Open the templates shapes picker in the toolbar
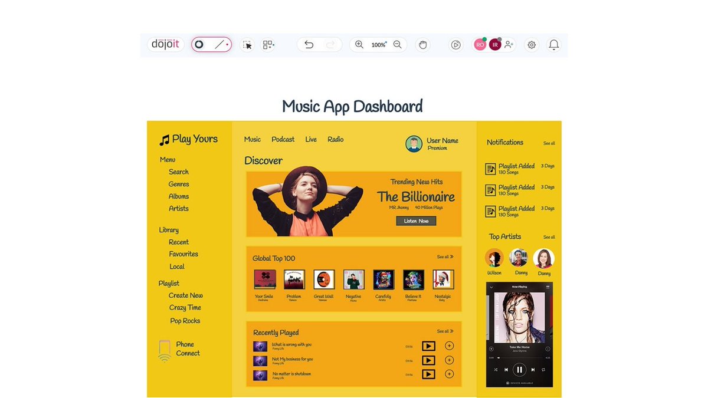708x398 pixels. [x=268, y=44]
